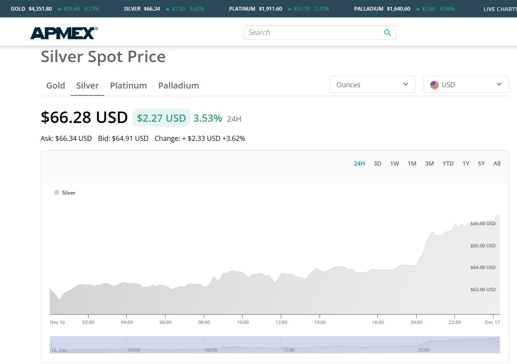
Task: Click the US flag currency icon
Action: pyautogui.click(x=434, y=85)
